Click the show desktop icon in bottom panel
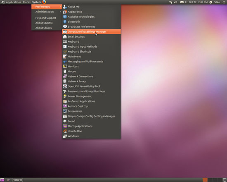227x182 pixels. (x=2, y=180)
